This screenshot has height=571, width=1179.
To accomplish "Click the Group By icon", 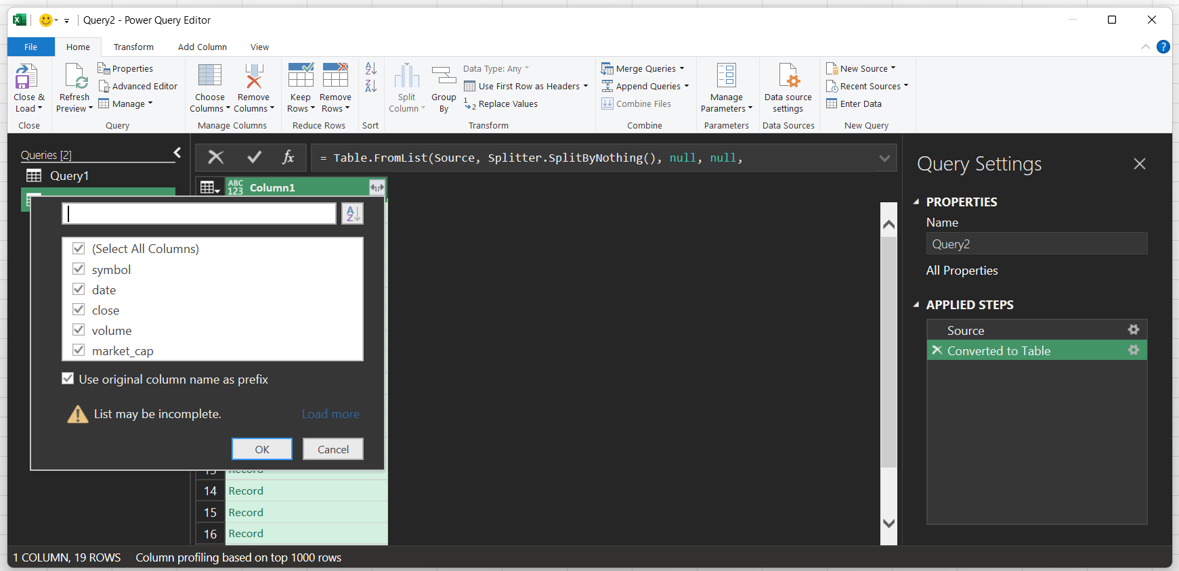I will tap(444, 76).
